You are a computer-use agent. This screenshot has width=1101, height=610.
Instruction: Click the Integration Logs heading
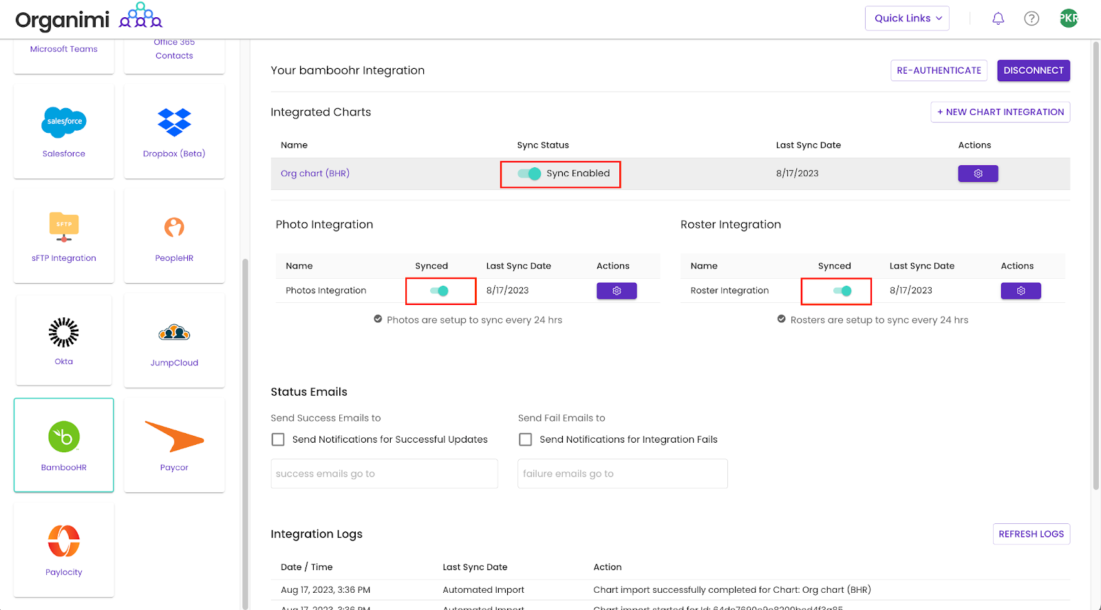pyautogui.click(x=317, y=534)
